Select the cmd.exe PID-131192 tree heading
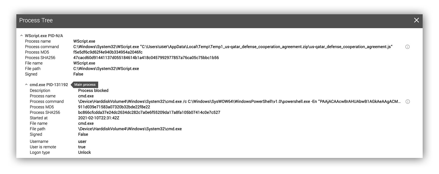The width and height of the screenshot is (439, 174). 49,85
